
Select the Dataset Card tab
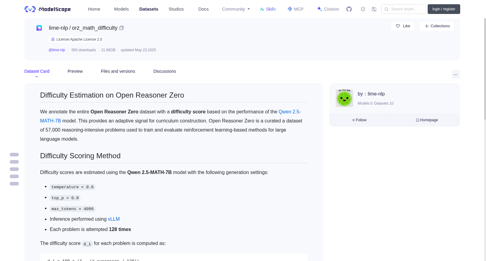pos(37,71)
